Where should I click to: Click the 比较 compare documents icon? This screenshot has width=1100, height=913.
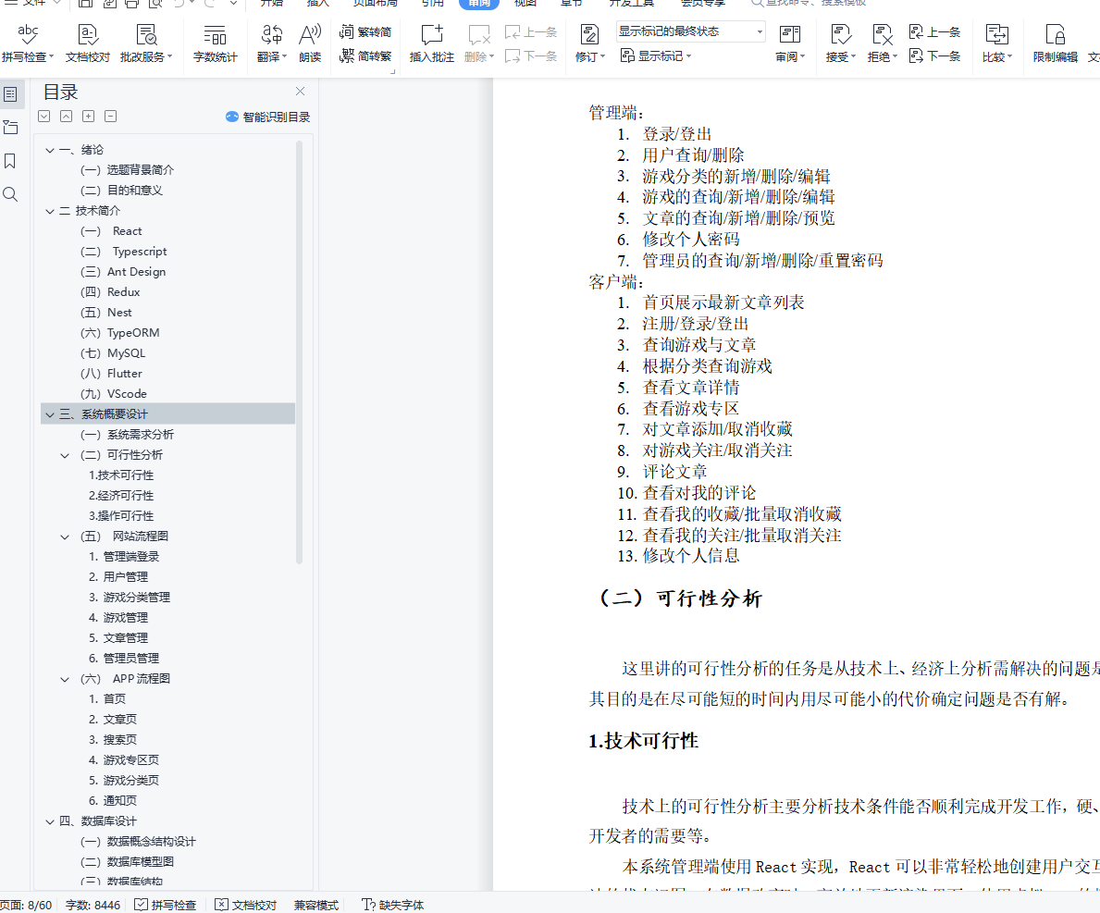997,35
